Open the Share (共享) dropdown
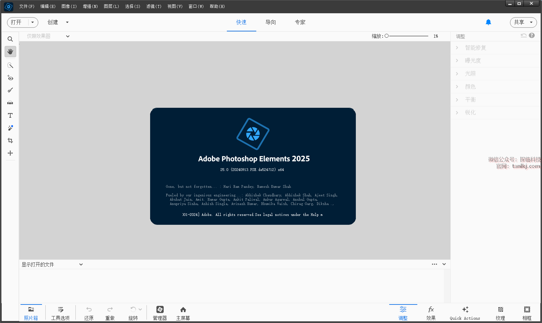This screenshot has width=542, height=323. 523,22
